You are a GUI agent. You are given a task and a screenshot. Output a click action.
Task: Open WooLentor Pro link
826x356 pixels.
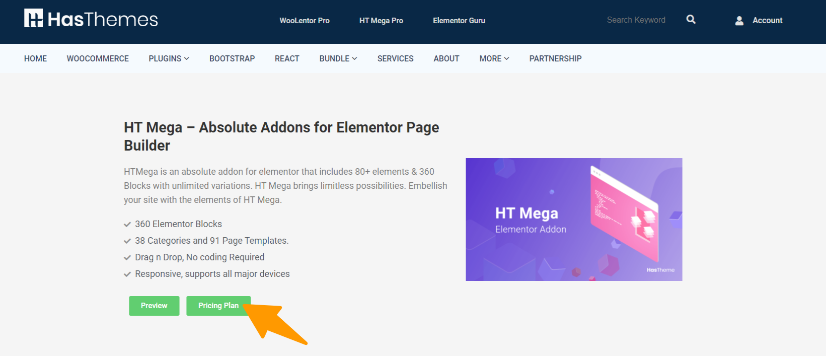coord(305,21)
